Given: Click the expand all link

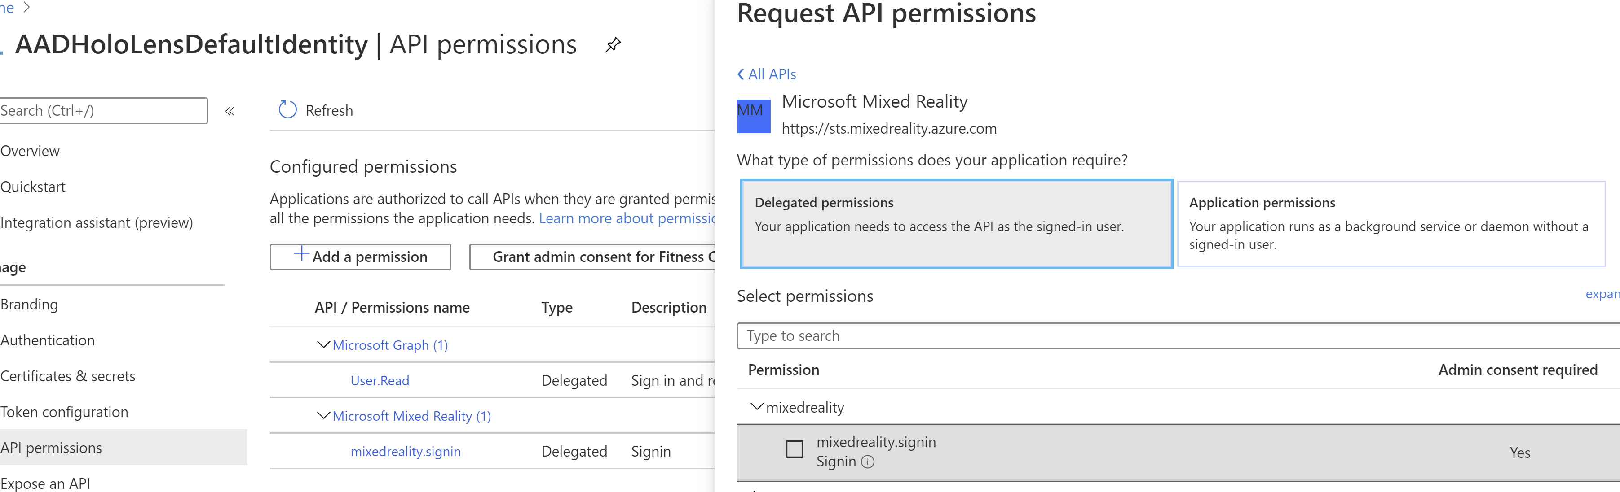Looking at the screenshot, I should click(x=1602, y=294).
